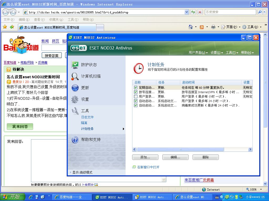
Task: Expand the 显示:高级模式 display mode arrow
Action: pyautogui.click(x=70, y=172)
